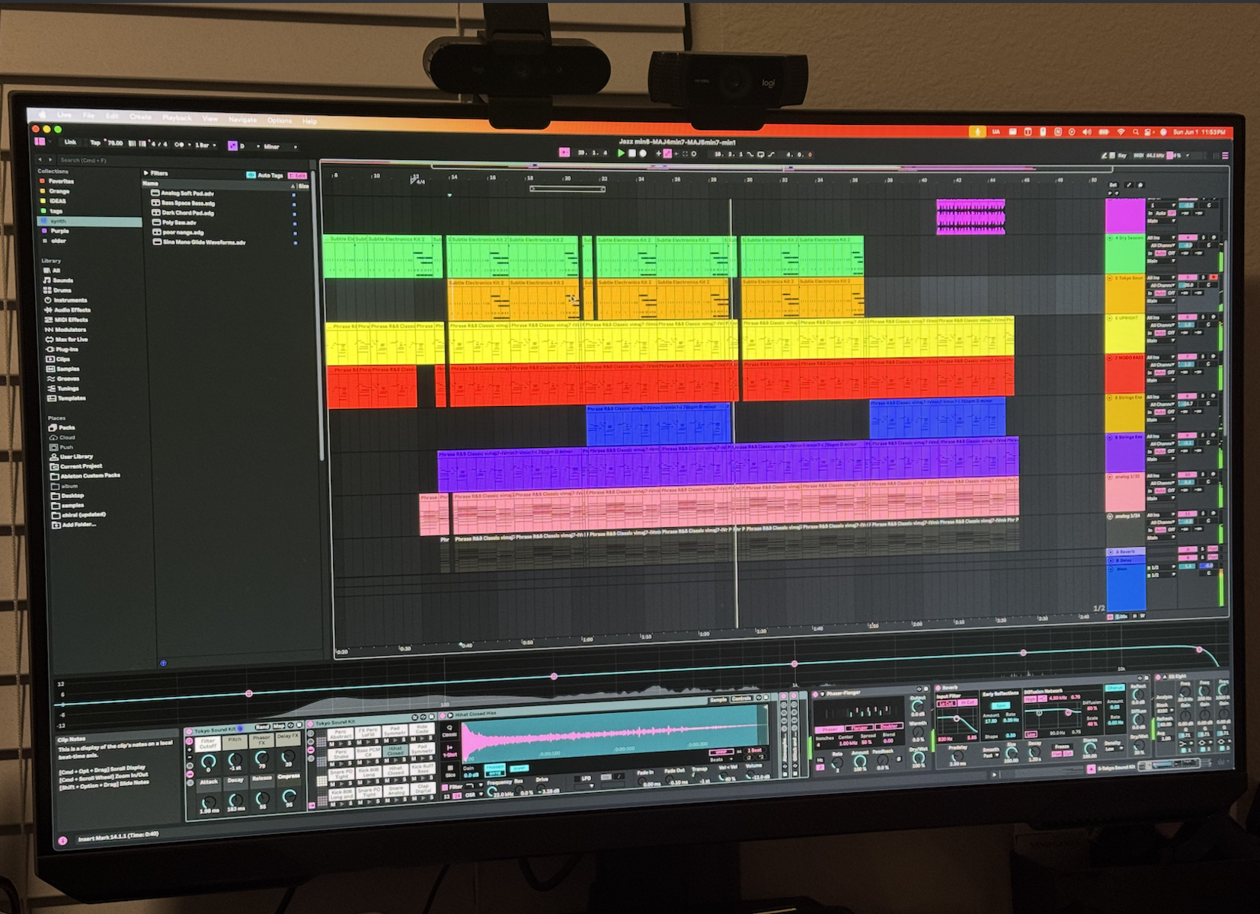
Task: Click the browser toggle icon at top left
Action: tap(40, 141)
